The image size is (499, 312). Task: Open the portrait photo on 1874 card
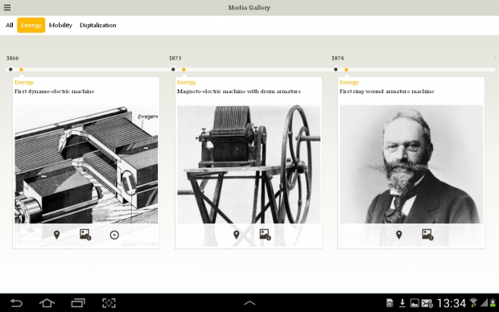point(411,164)
